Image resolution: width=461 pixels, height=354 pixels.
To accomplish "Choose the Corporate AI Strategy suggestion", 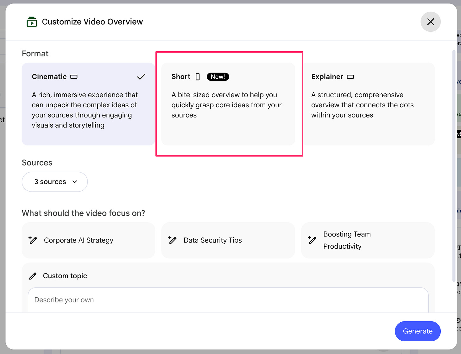I will [x=88, y=240].
